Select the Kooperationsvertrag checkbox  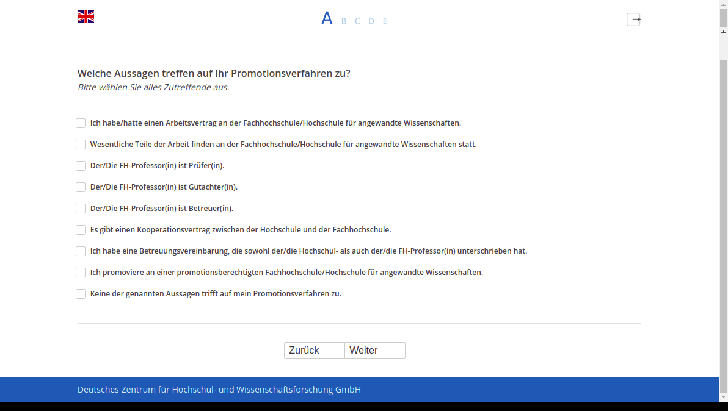tap(81, 230)
